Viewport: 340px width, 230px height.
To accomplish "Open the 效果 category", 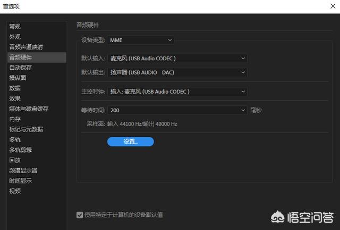I will 15,98.
